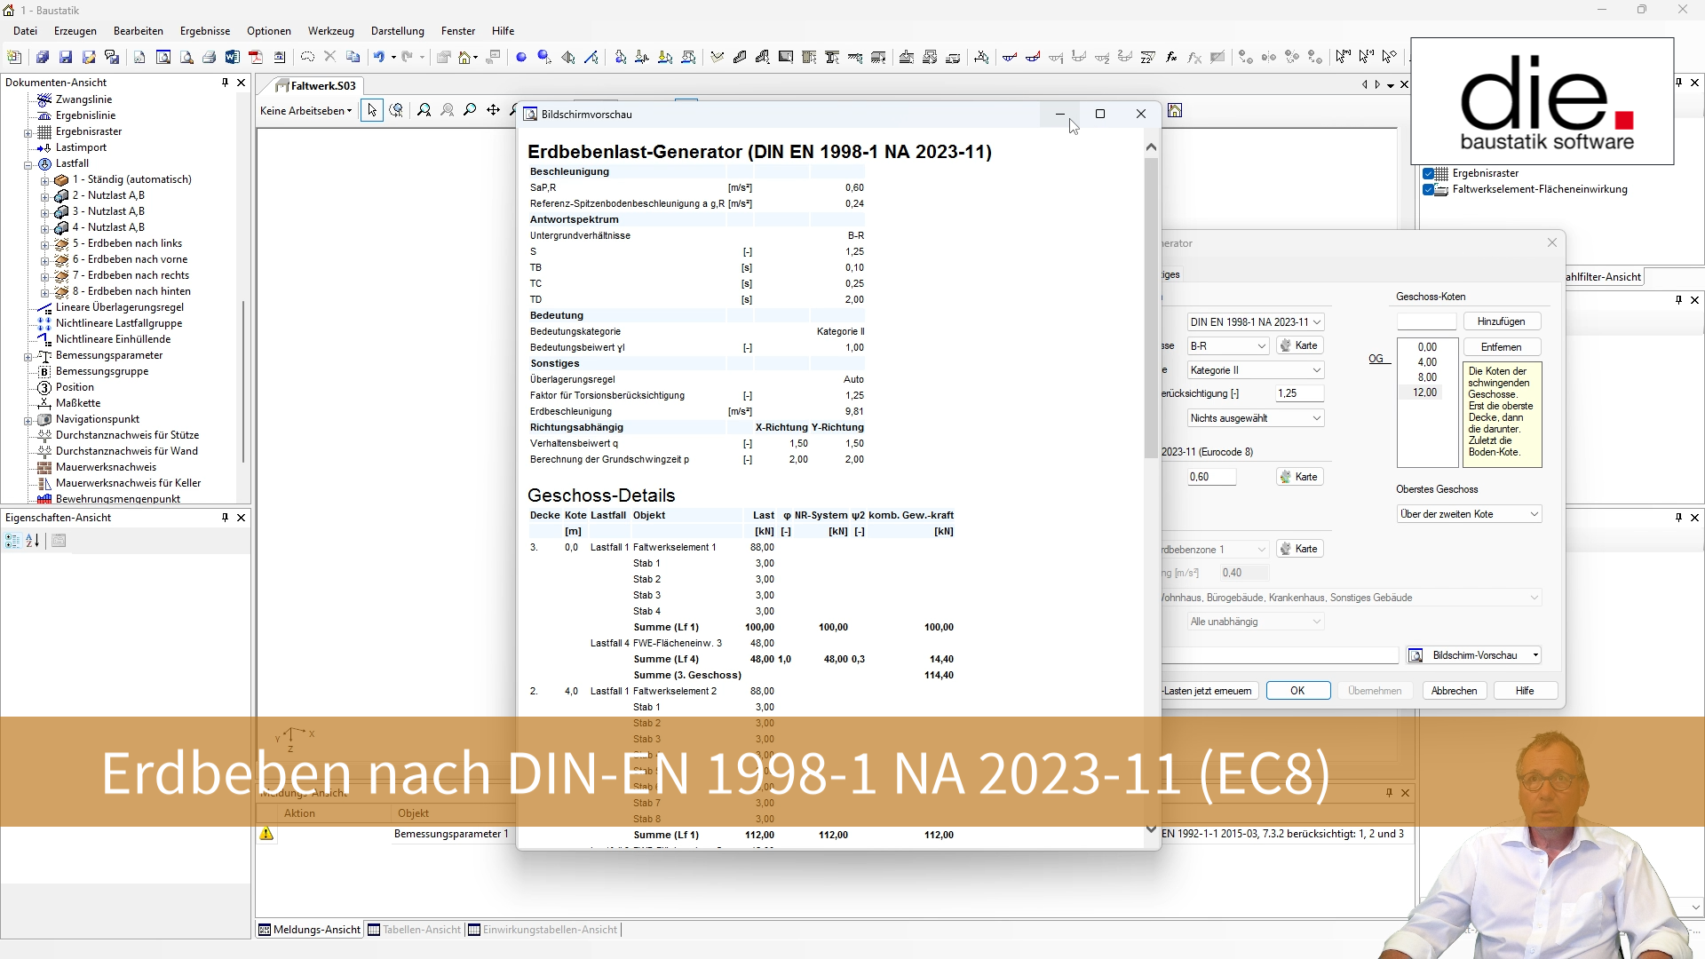Screen dimensions: 1705x959
Task: Export to PDF via toolbar icon
Action: (x=256, y=57)
